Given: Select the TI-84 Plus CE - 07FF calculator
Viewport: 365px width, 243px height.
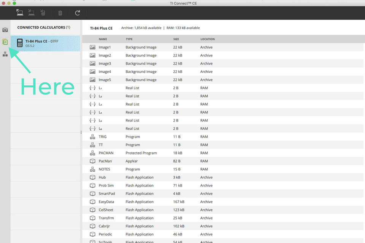Looking at the screenshot, I should click(45, 43).
